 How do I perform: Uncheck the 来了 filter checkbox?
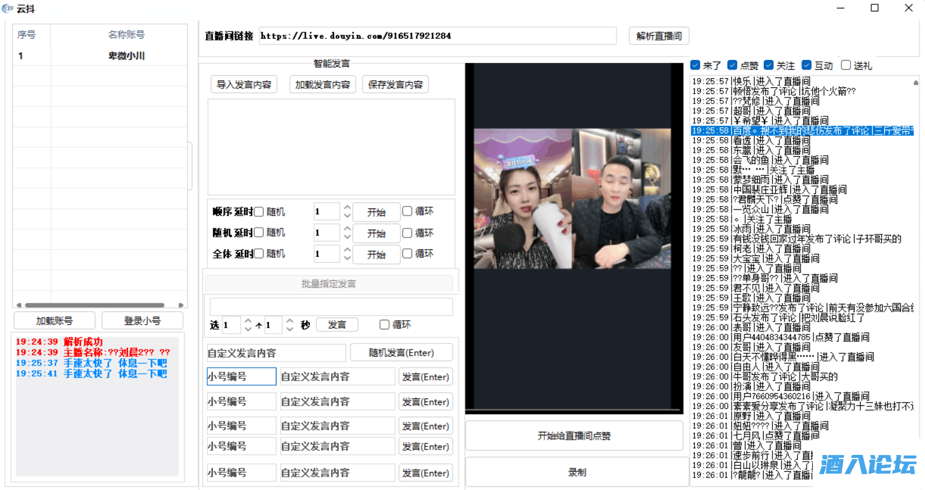click(x=695, y=65)
